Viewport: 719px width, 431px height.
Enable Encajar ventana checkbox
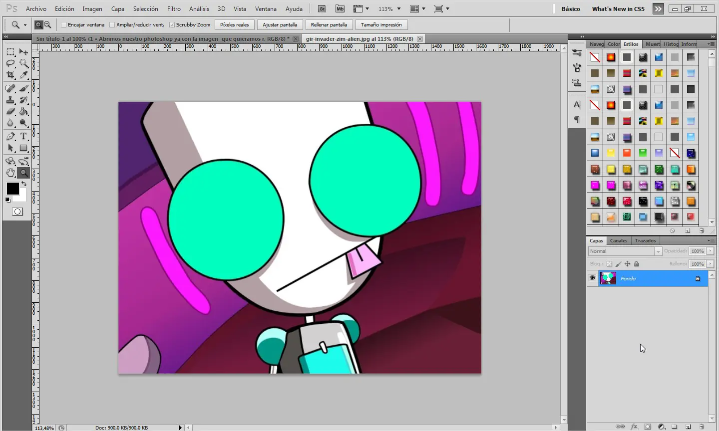point(63,24)
